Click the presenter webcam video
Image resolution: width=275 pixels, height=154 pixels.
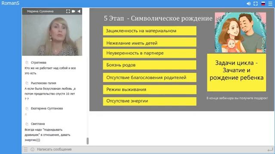coord(52,35)
